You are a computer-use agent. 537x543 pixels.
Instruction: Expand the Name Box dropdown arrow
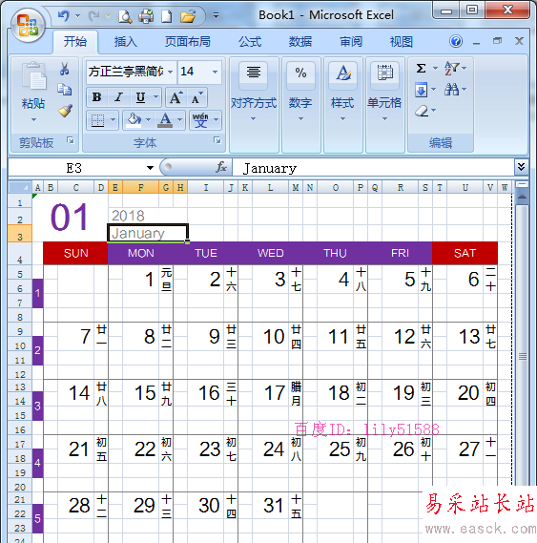pos(150,168)
